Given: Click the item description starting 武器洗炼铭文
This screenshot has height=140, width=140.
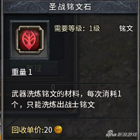Looking at the screenshot, I should click(x=66, y=99).
